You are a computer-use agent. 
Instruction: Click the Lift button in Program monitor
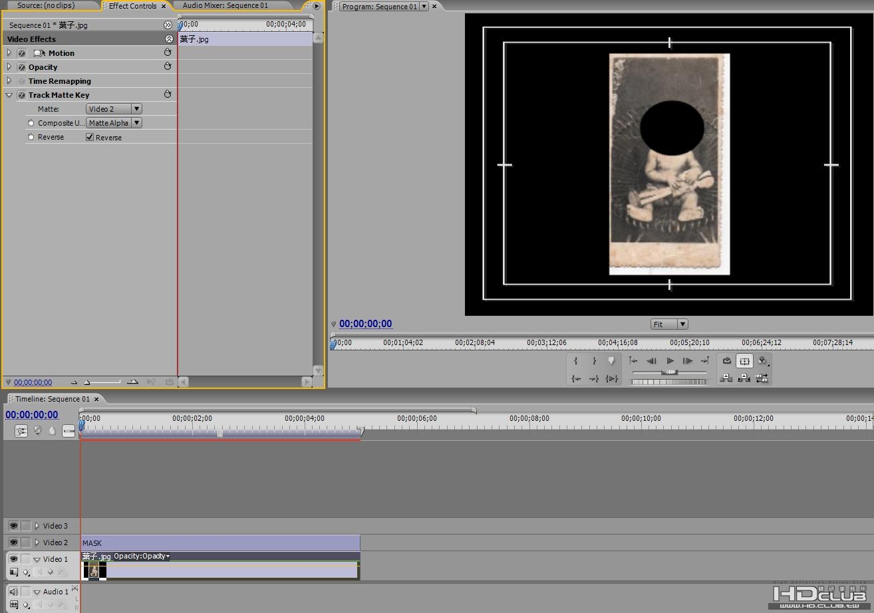726,378
